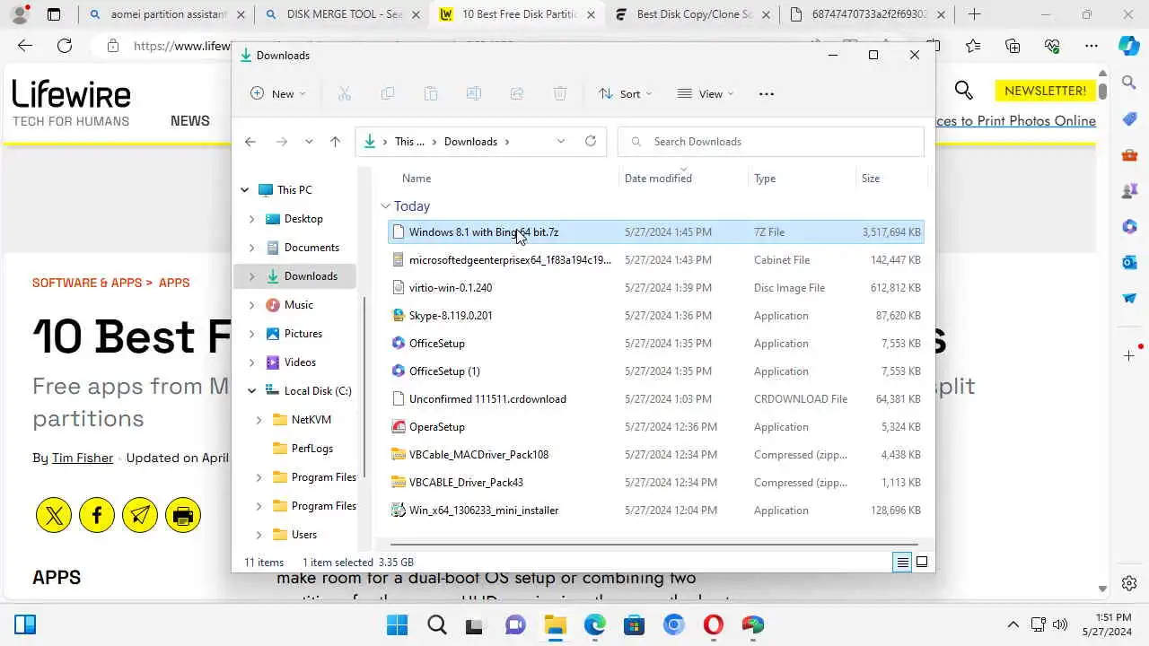Viewport: 1149px width, 646px height.
Task: Sort by Date modified column header
Action: (658, 179)
